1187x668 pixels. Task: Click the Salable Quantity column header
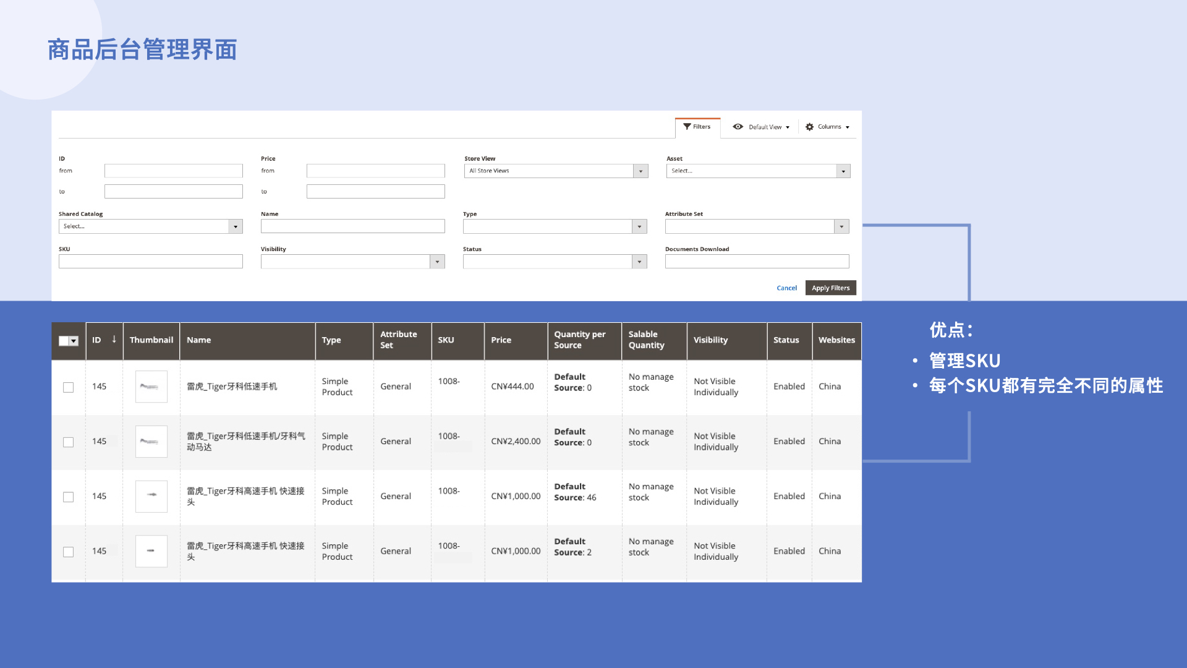(x=654, y=340)
